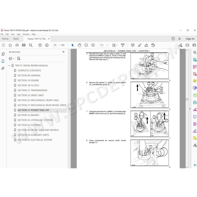Open SECTION 21-TRANSMISSION bookmark
The width and height of the screenshot is (197, 197).
pyautogui.click(x=32, y=90)
